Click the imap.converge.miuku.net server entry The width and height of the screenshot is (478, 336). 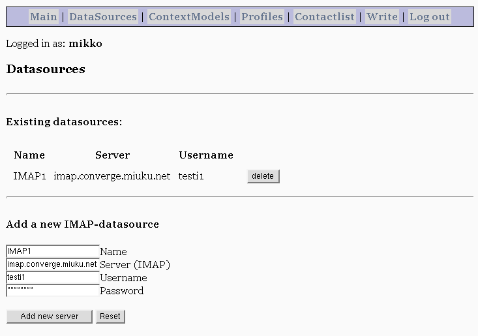(112, 176)
